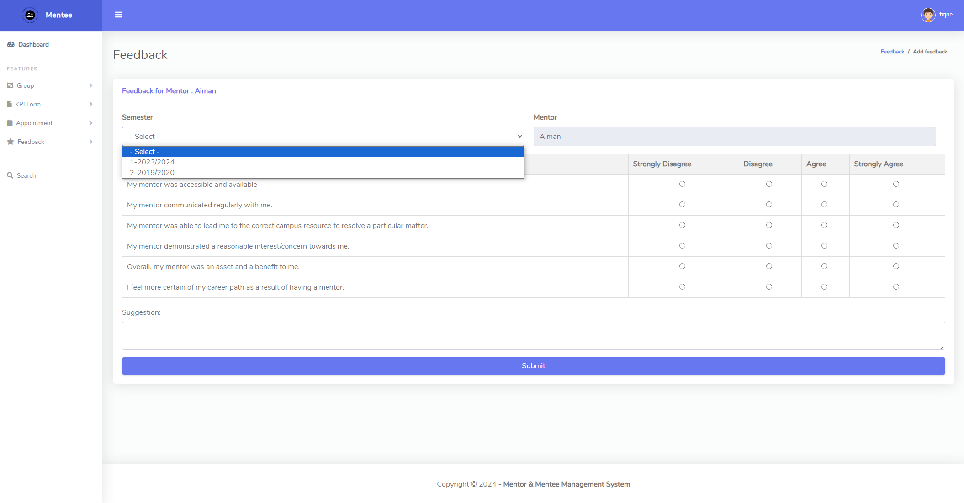Click the Mentee logo icon
The image size is (964, 503).
click(x=30, y=15)
